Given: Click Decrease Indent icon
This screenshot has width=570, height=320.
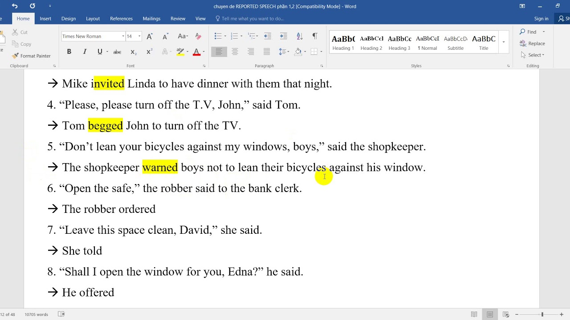Looking at the screenshot, I should [x=268, y=36].
